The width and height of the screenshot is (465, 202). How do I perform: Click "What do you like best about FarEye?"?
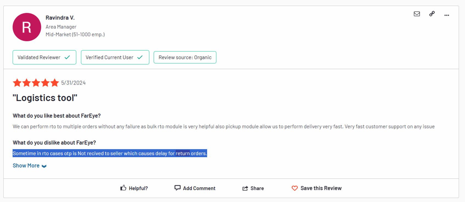click(x=57, y=116)
